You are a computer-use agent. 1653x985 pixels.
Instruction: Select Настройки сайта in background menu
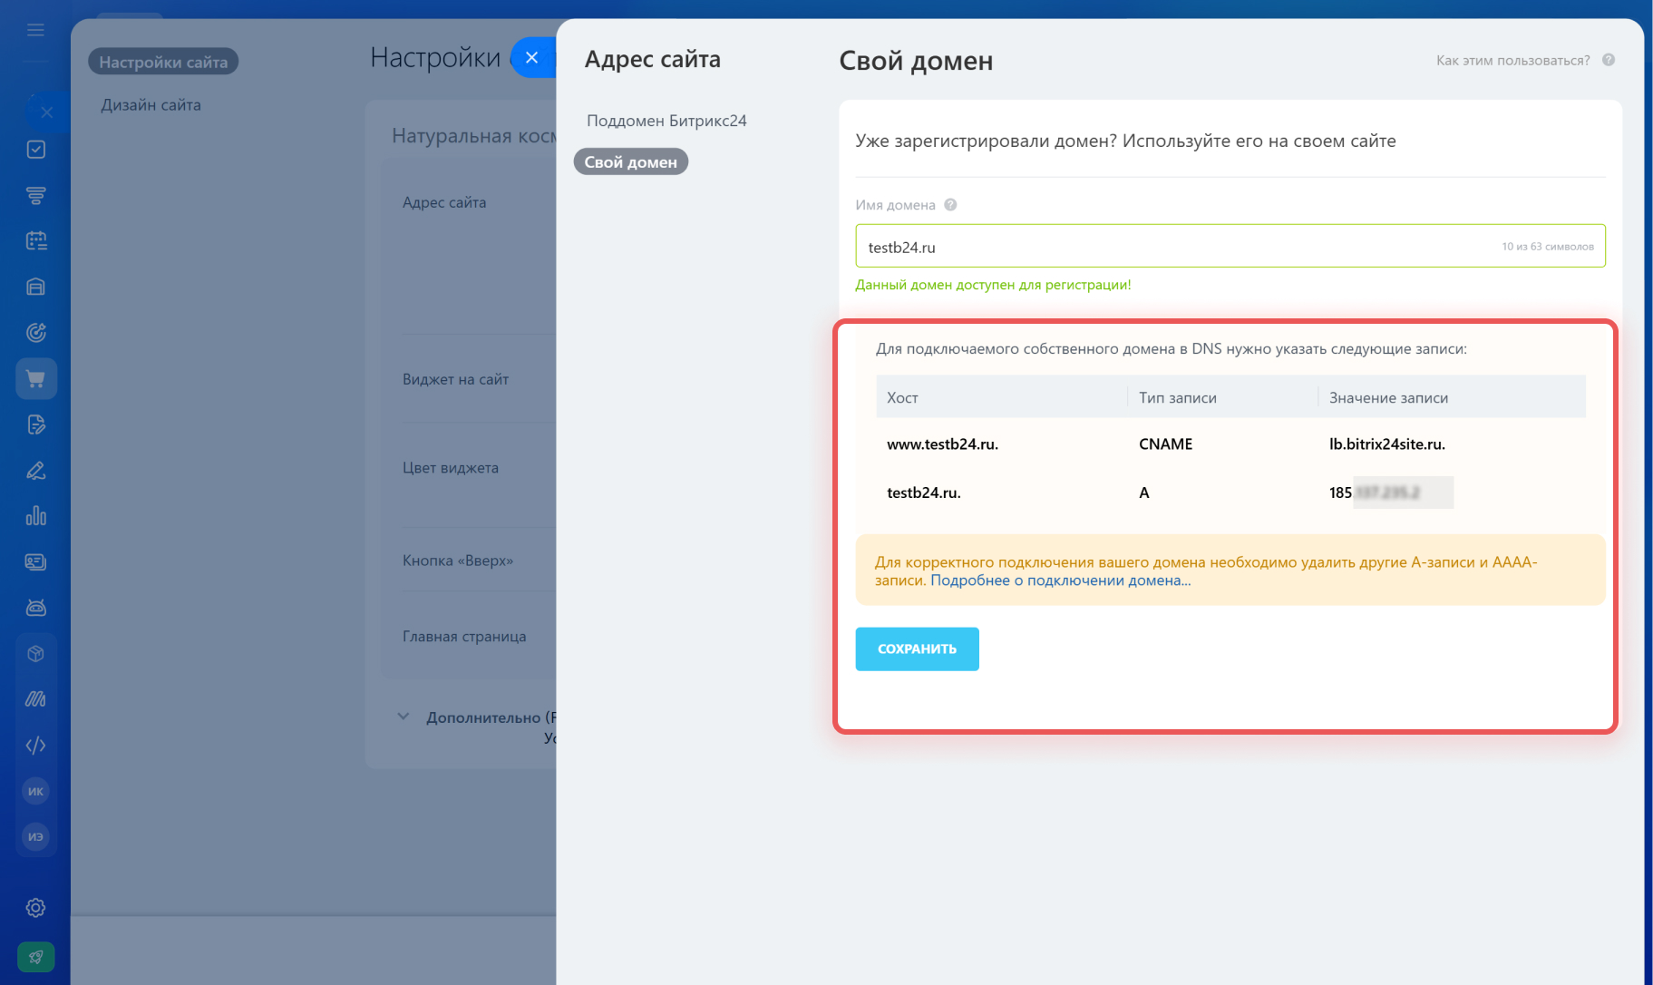pyautogui.click(x=163, y=62)
